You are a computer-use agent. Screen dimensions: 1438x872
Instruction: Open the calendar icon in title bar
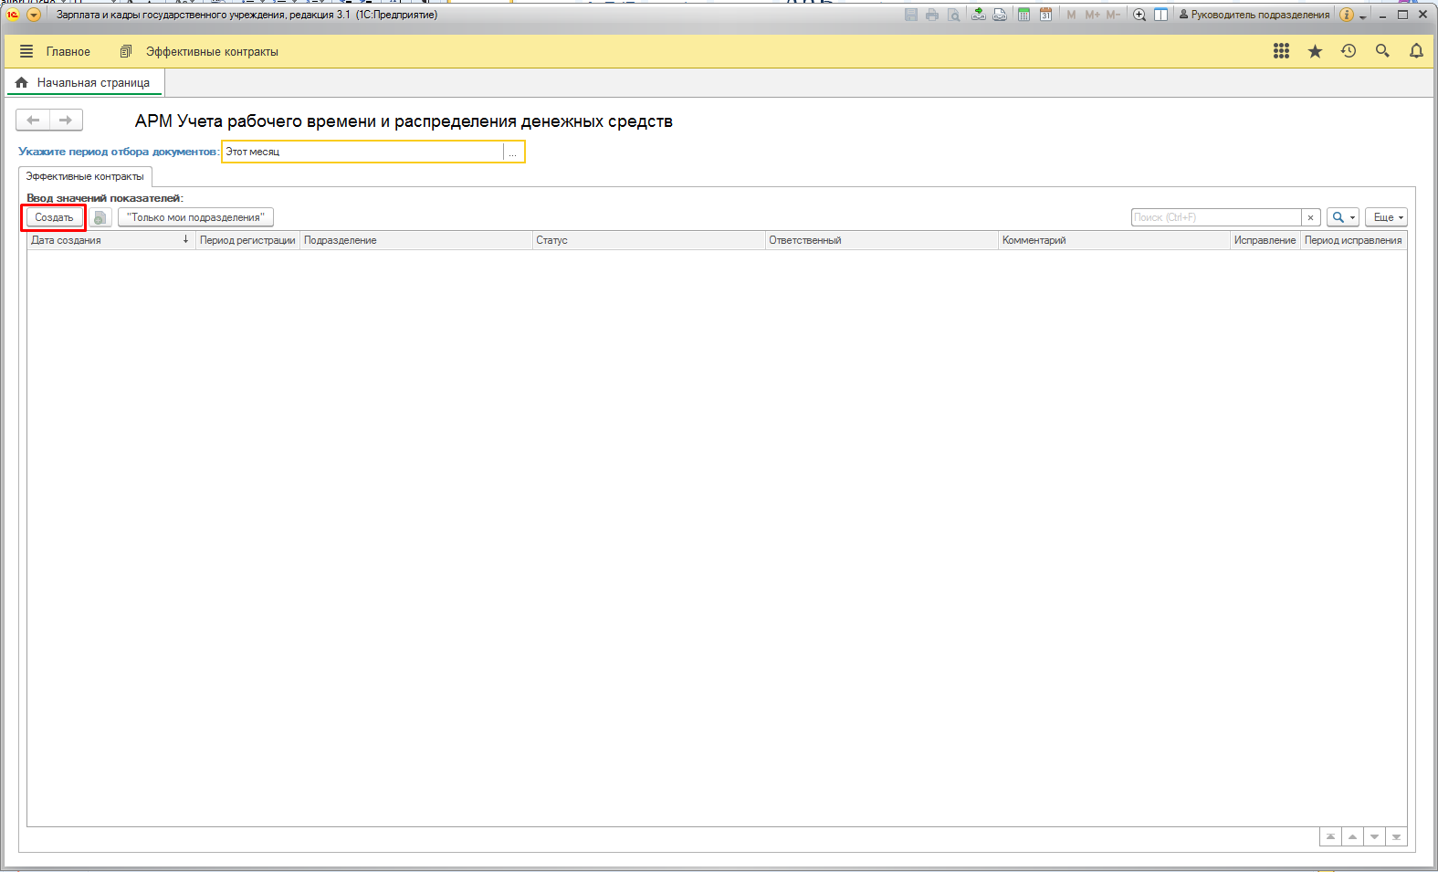click(x=1045, y=15)
